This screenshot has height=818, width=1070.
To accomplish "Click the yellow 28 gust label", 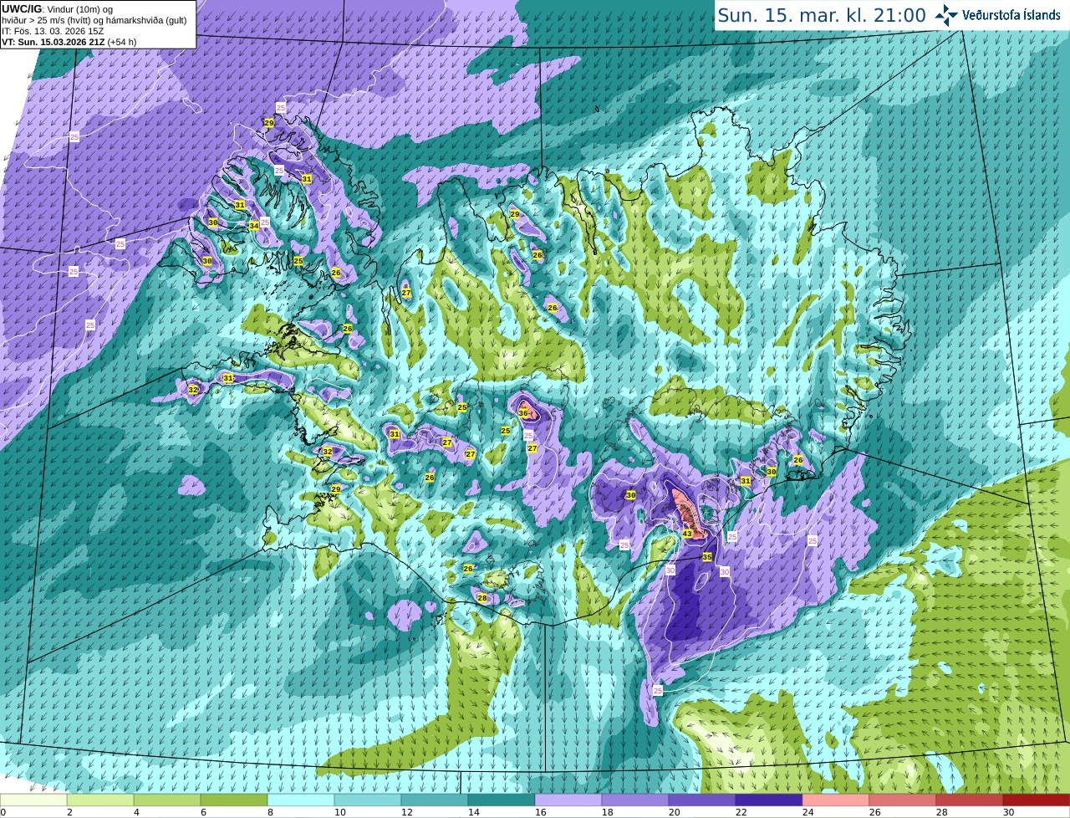I will click(x=482, y=598).
